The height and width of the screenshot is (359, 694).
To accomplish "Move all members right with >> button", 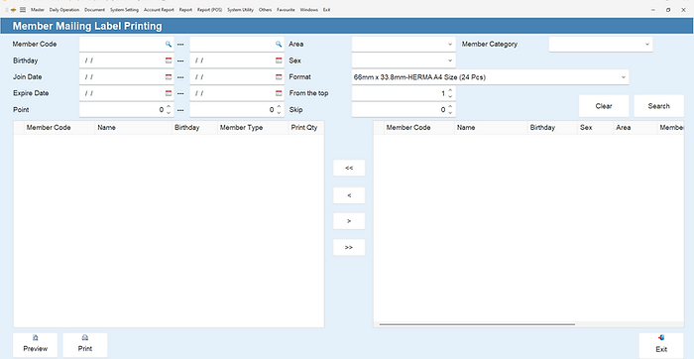I will point(349,248).
